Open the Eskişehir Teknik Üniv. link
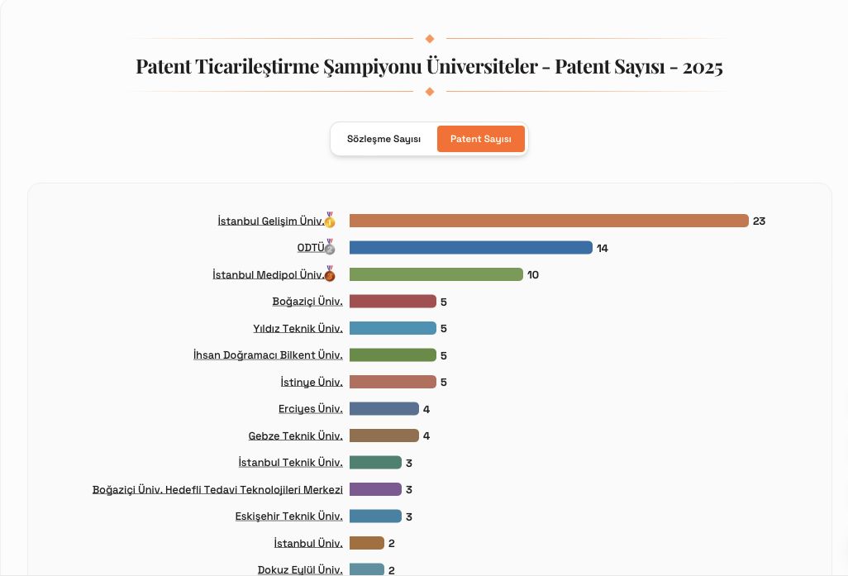 click(288, 516)
